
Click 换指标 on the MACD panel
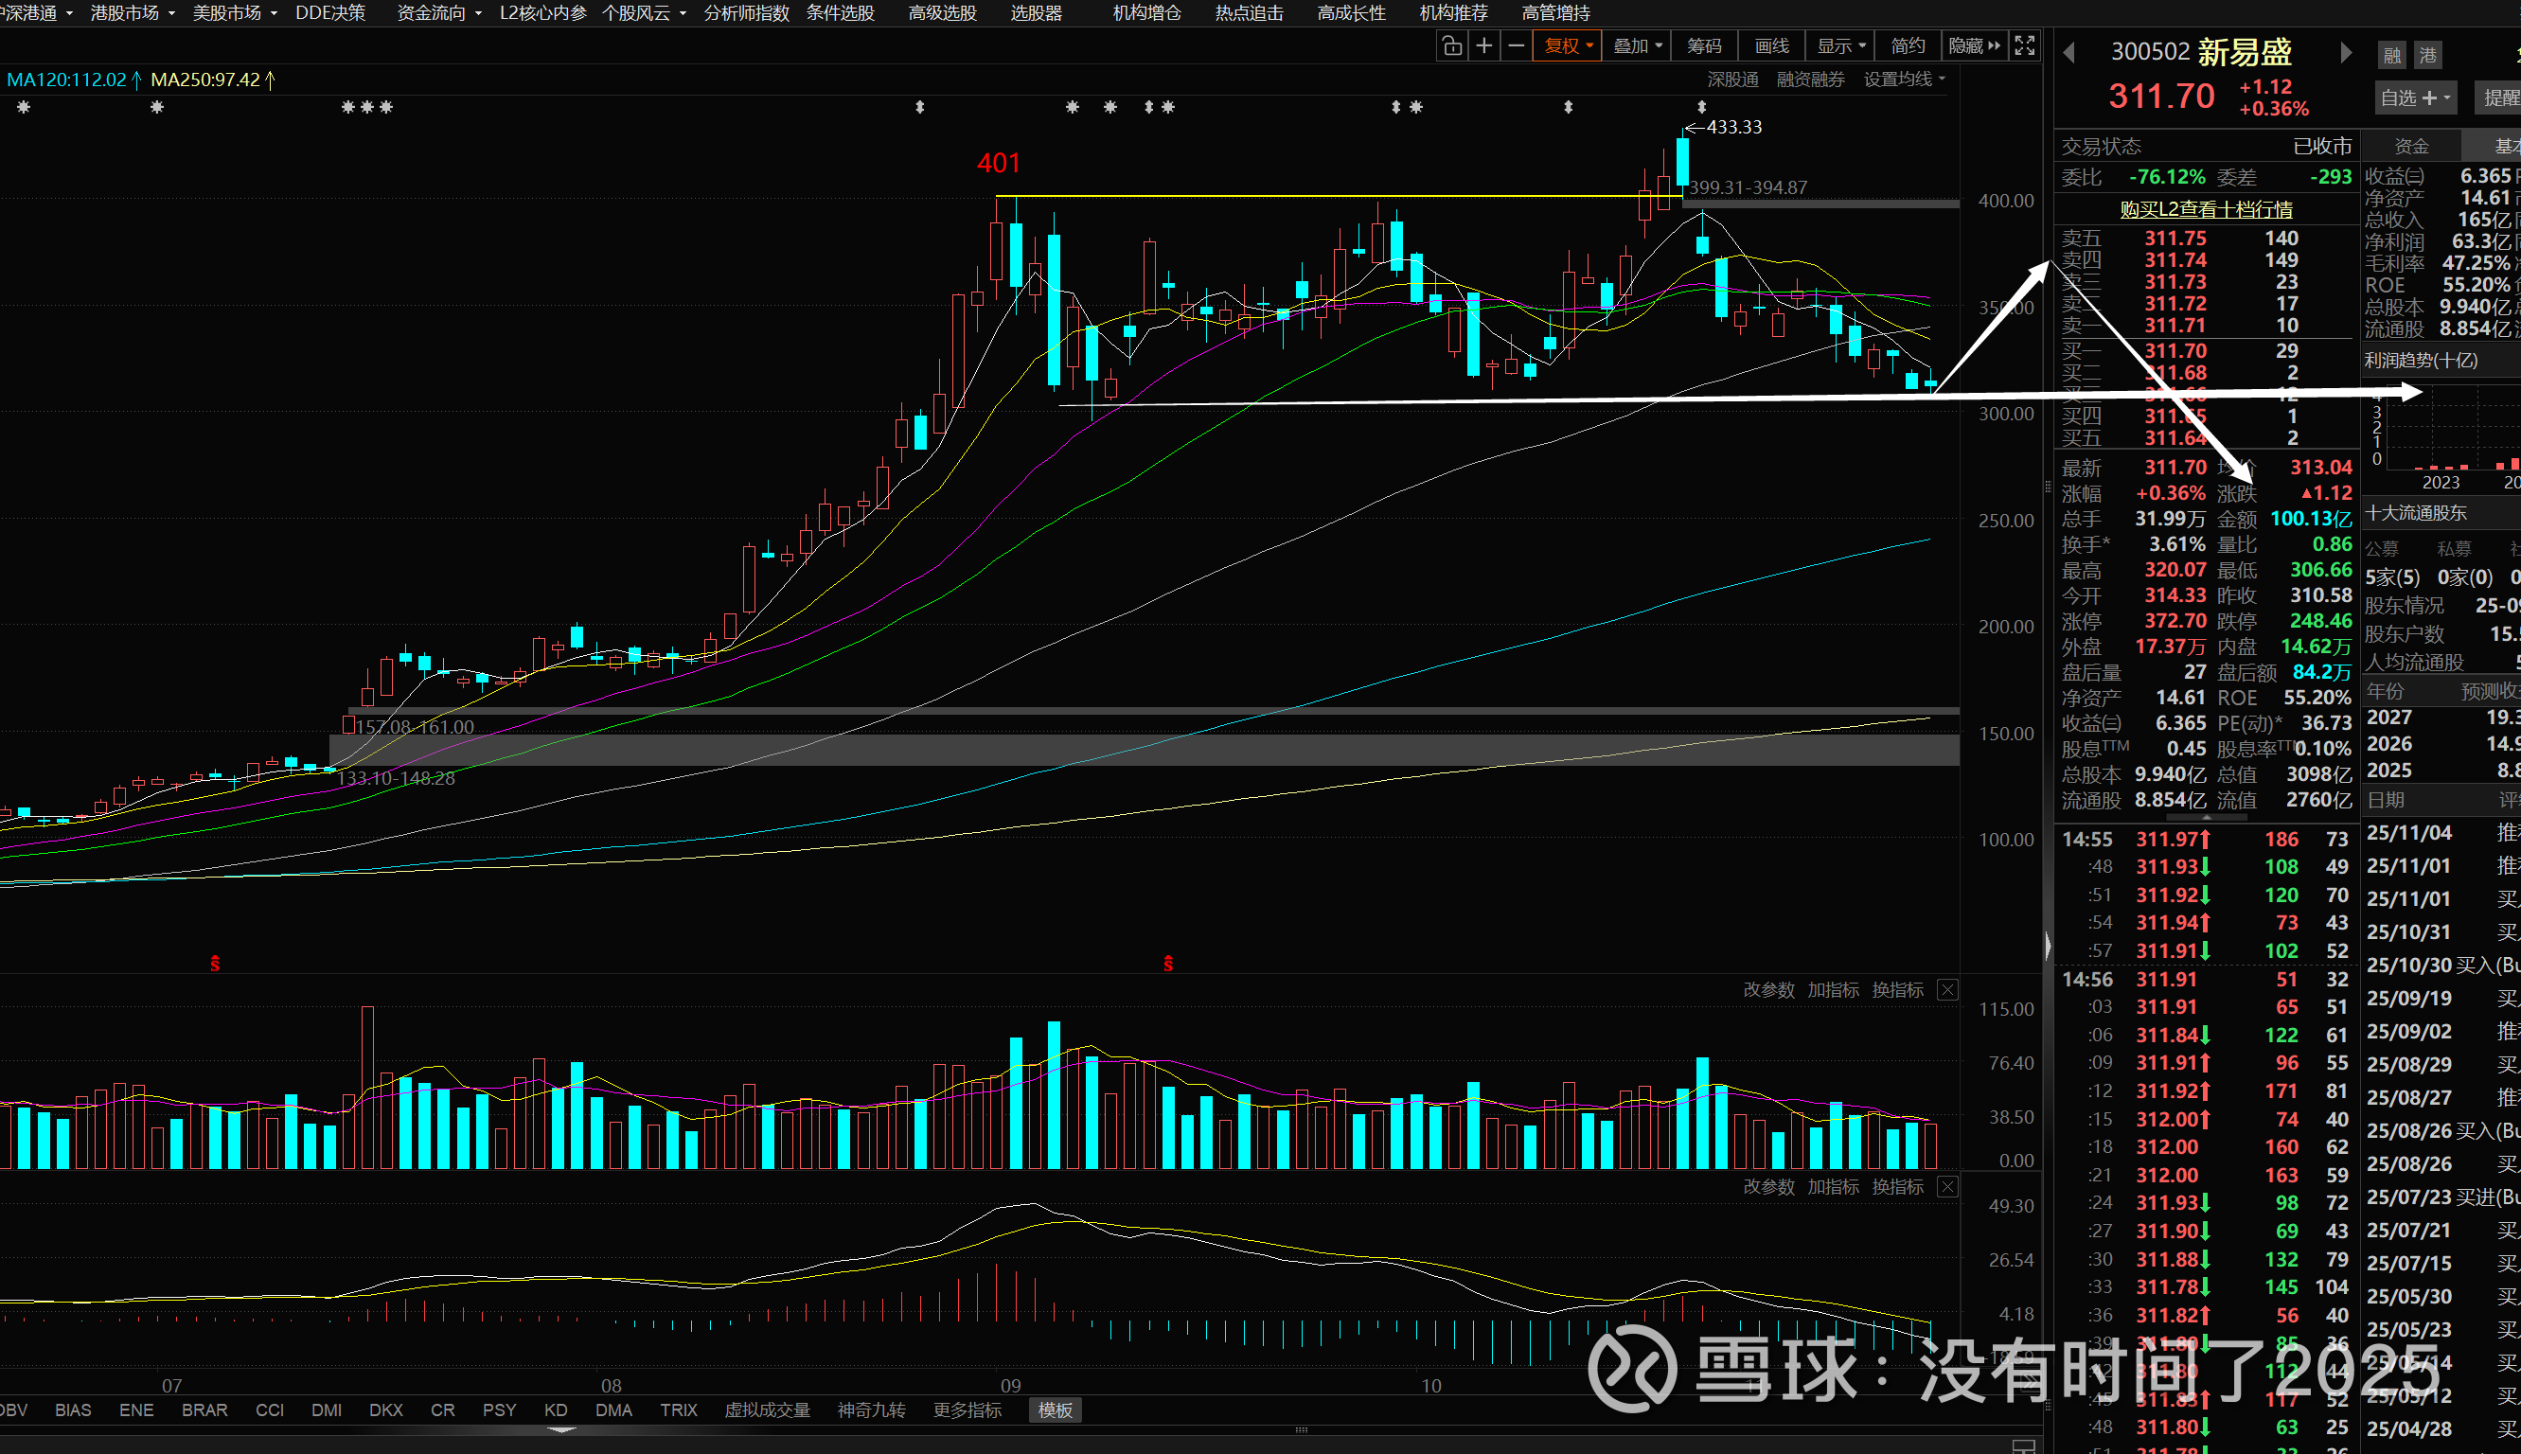point(1897,1186)
